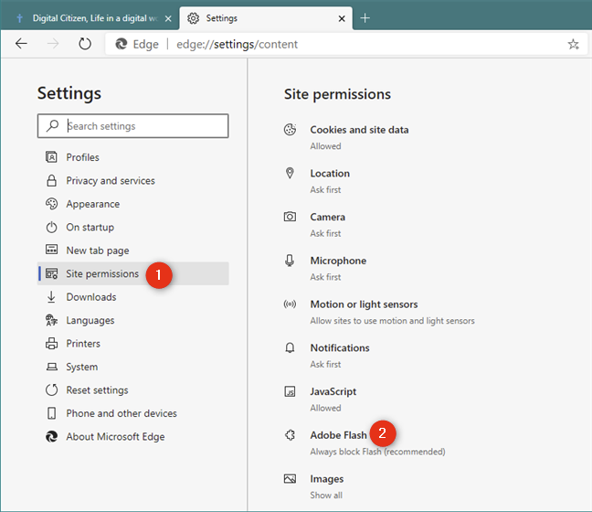Open Images permission settings

(x=327, y=479)
